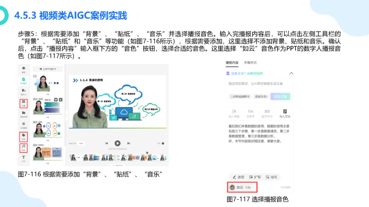Click the 71/5000 character counter
Screen dimensions: 369x207
coord(285,188)
